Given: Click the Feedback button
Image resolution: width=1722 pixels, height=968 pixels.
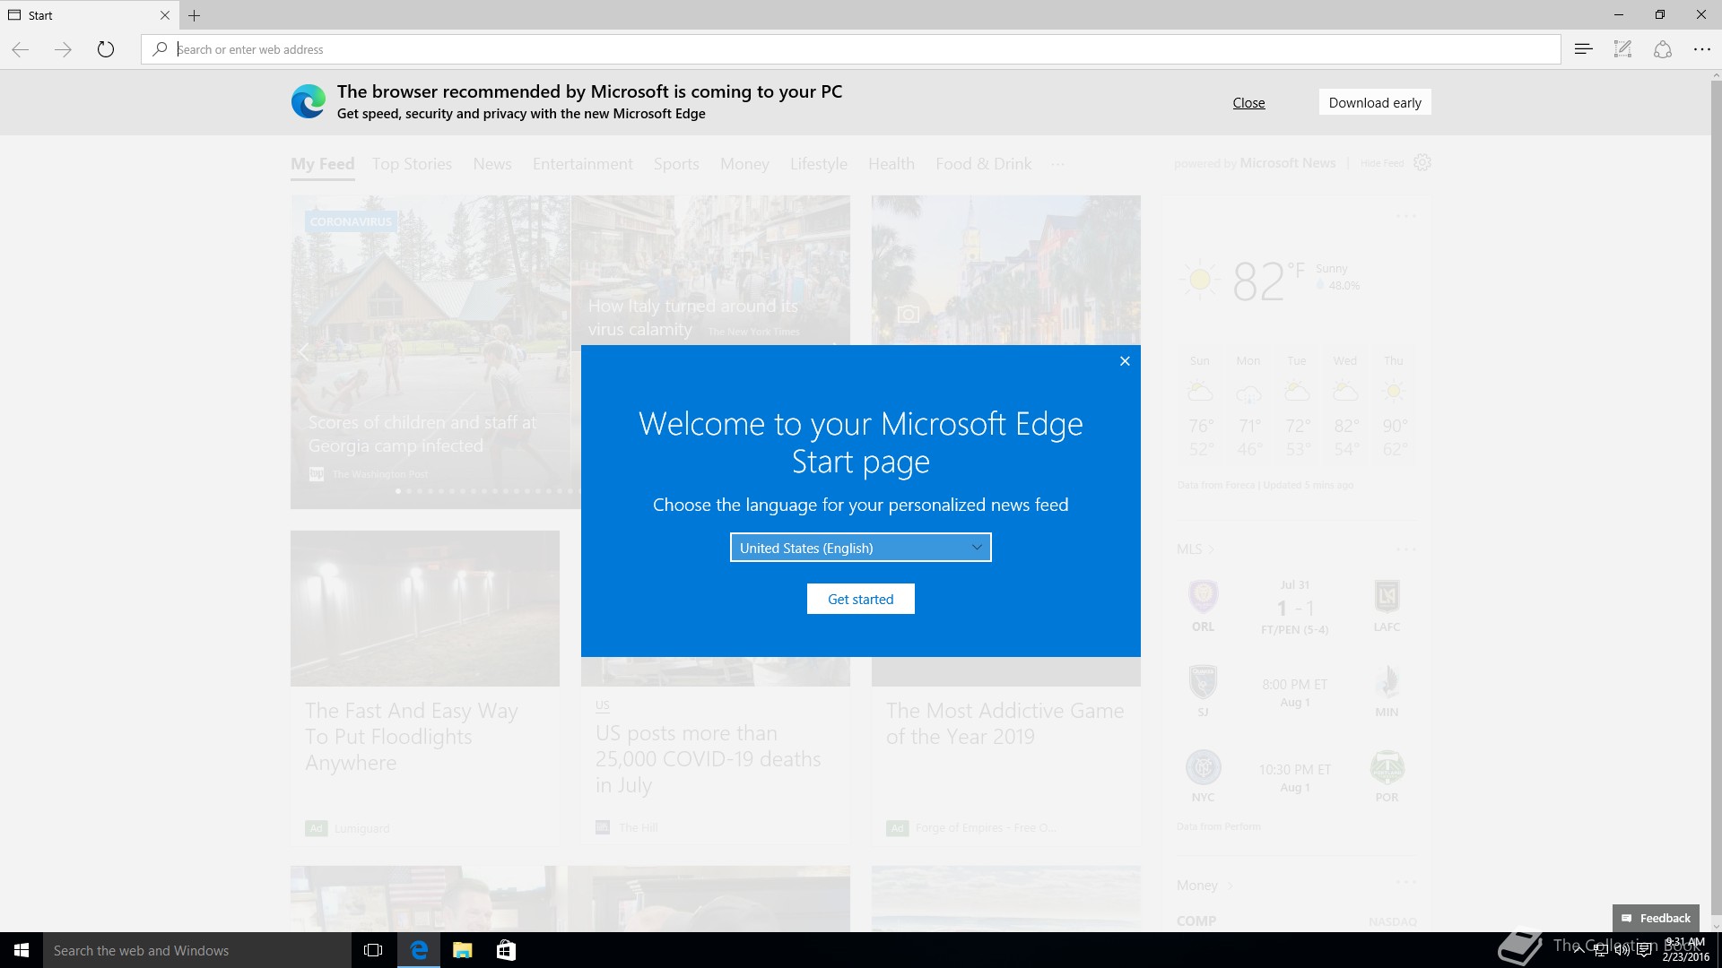Looking at the screenshot, I should tap(1656, 918).
